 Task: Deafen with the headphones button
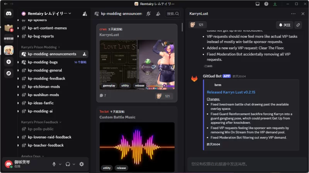coord(68,164)
